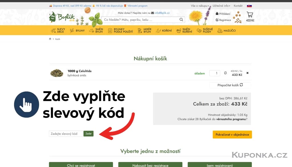The image size is (292, 167).
Task: Click 1000 g Celulitida product name
Action: 80,71
